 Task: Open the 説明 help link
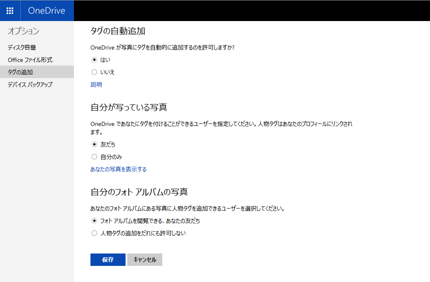tap(95, 84)
